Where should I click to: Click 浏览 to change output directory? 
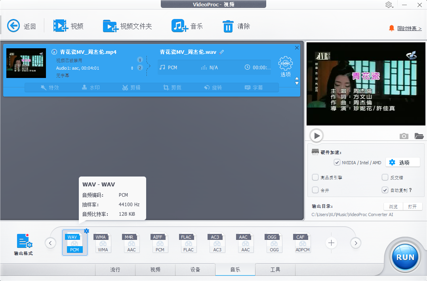coord(393,206)
